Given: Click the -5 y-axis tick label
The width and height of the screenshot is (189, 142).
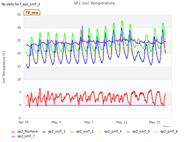Looking at the screenshot, I should [x=19, y=118].
